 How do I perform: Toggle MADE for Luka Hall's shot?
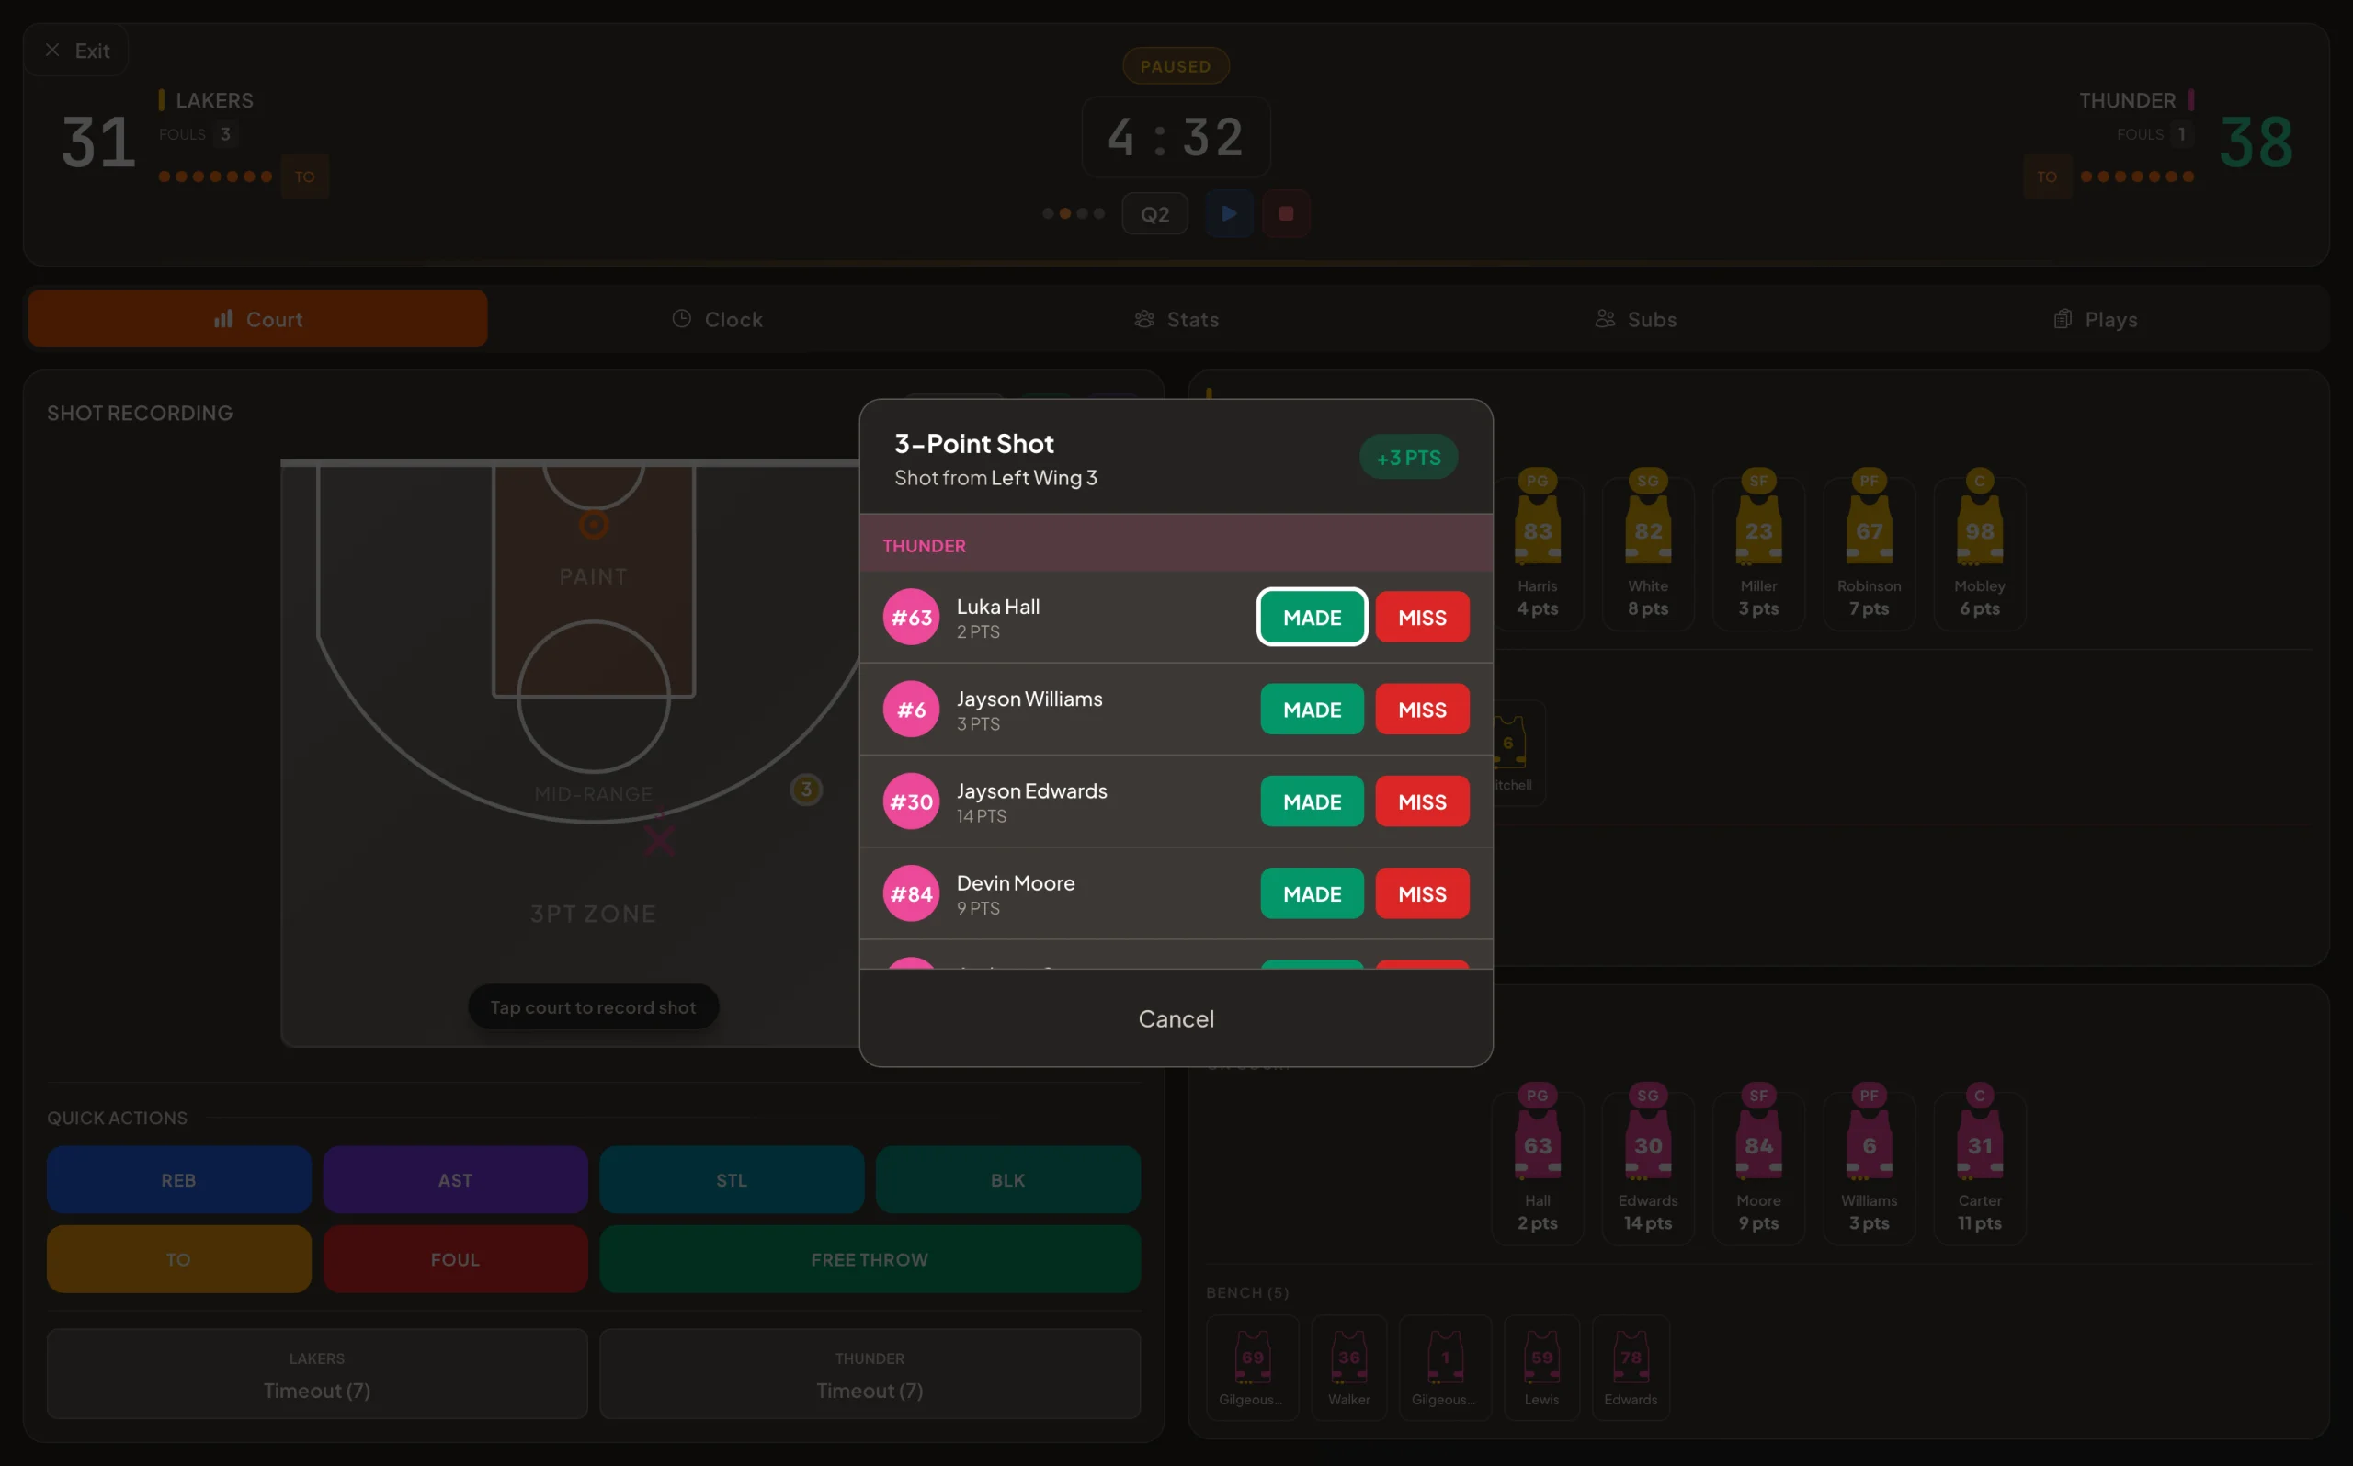coord(1312,617)
